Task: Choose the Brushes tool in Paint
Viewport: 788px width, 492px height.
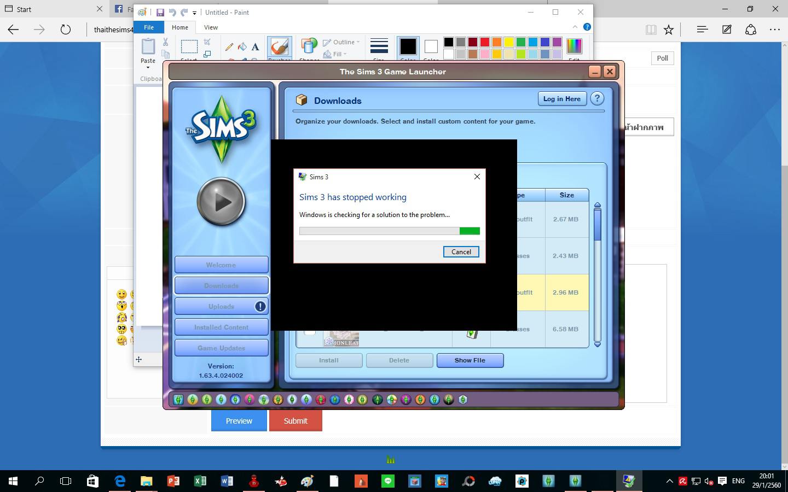Action: pos(279,48)
